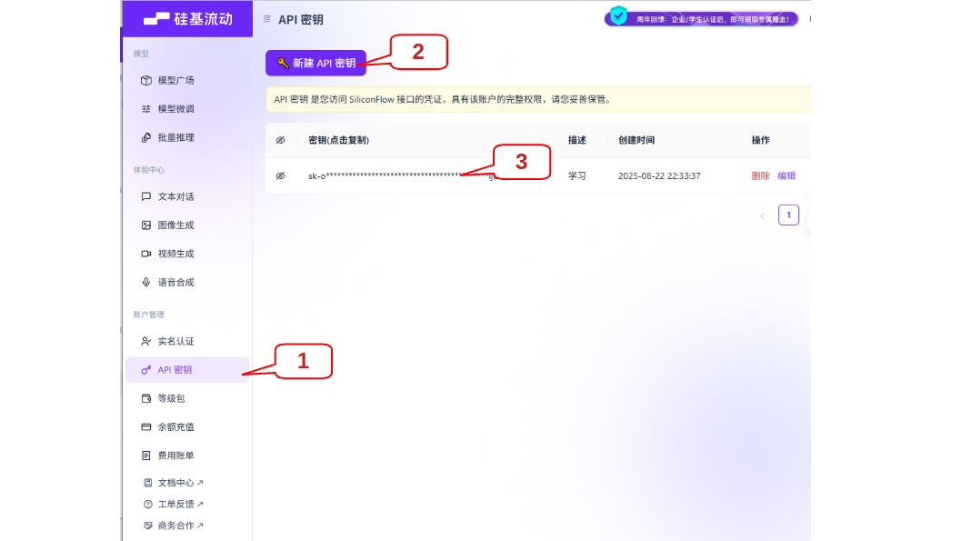962x541 pixels.
Task: Copy the masked sk-o API key text
Action: tap(391, 176)
